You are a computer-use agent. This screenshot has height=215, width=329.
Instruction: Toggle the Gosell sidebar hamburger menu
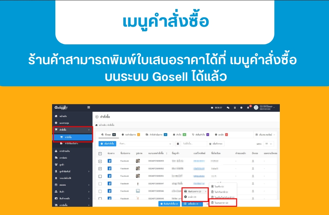coord(89,107)
